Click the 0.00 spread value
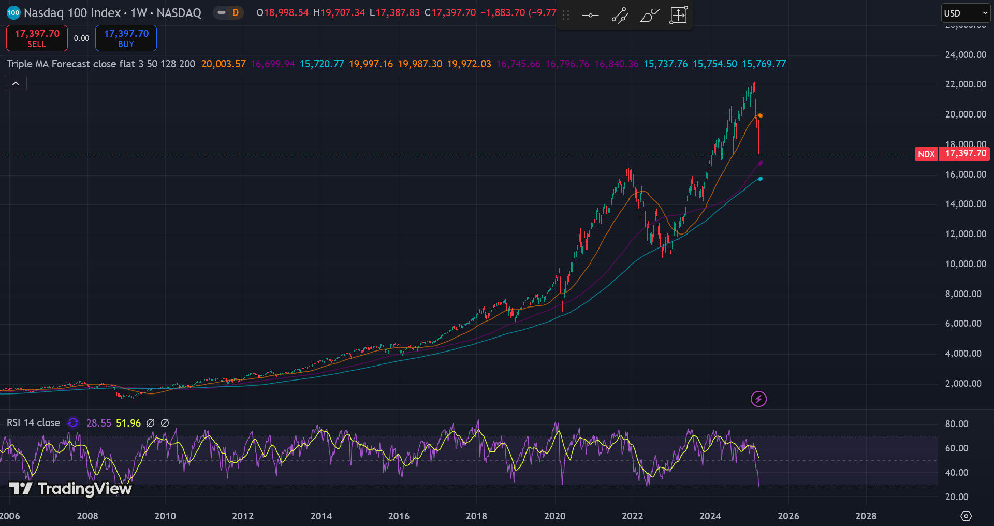 (x=81, y=38)
